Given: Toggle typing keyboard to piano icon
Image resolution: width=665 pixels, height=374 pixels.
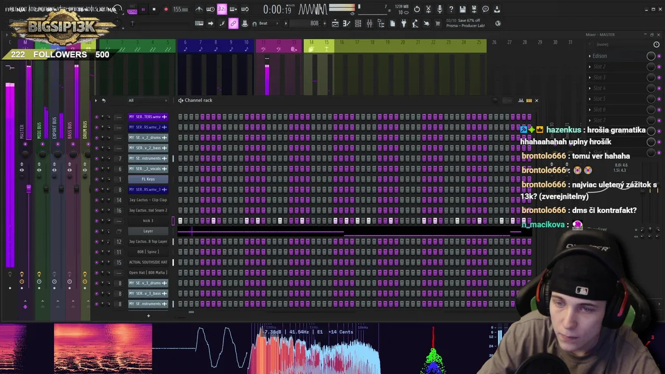Looking at the screenshot, I should tap(199, 23).
